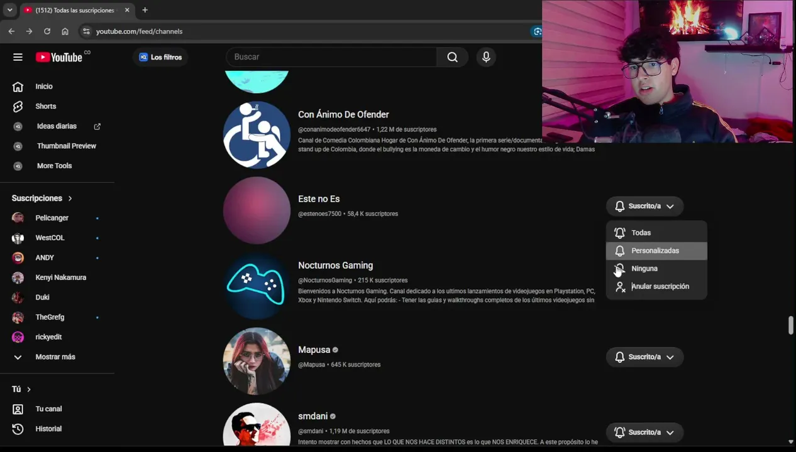Click the Buscar search field
Image resolution: width=796 pixels, height=452 pixels.
pos(331,57)
